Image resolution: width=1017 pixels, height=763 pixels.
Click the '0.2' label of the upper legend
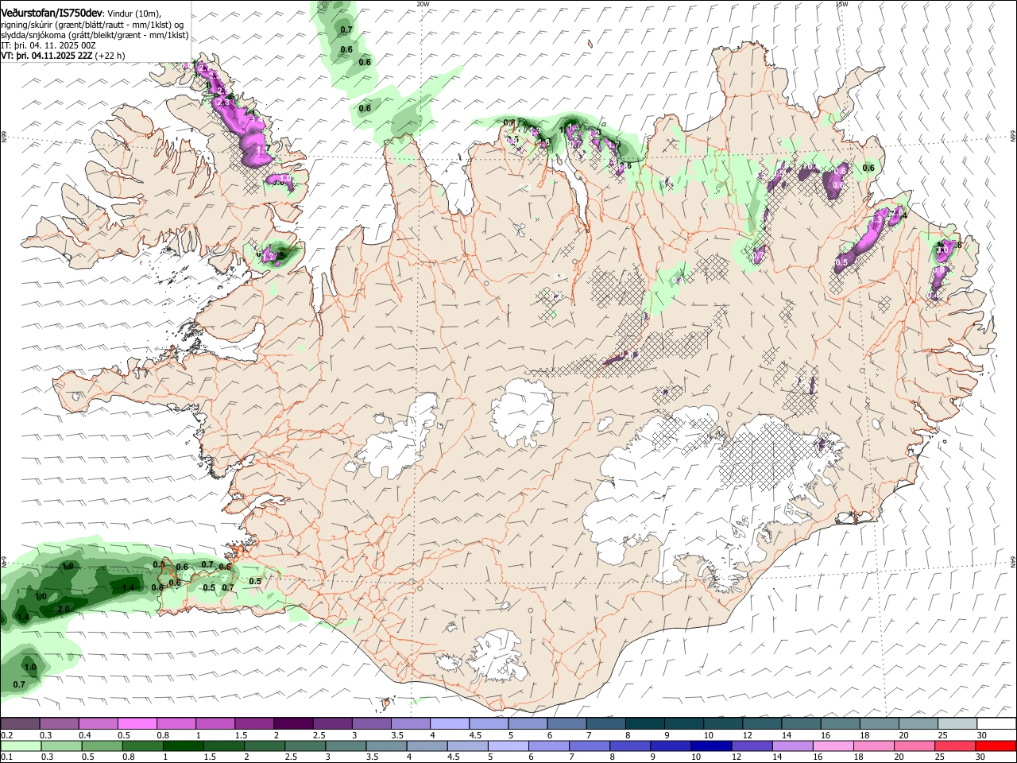pyautogui.click(x=6, y=735)
